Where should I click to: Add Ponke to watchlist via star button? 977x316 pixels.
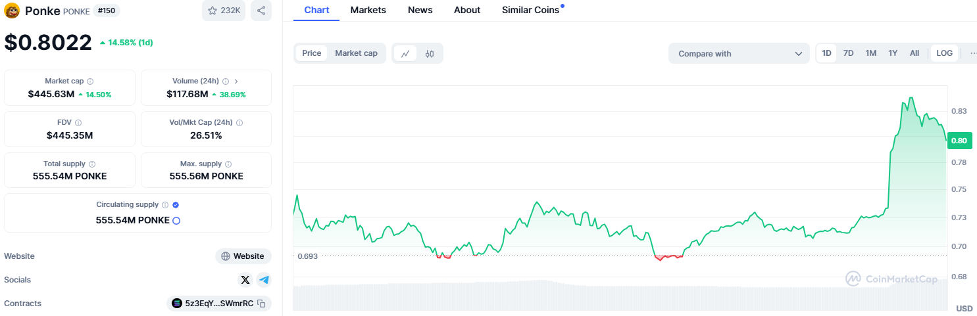click(224, 11)
